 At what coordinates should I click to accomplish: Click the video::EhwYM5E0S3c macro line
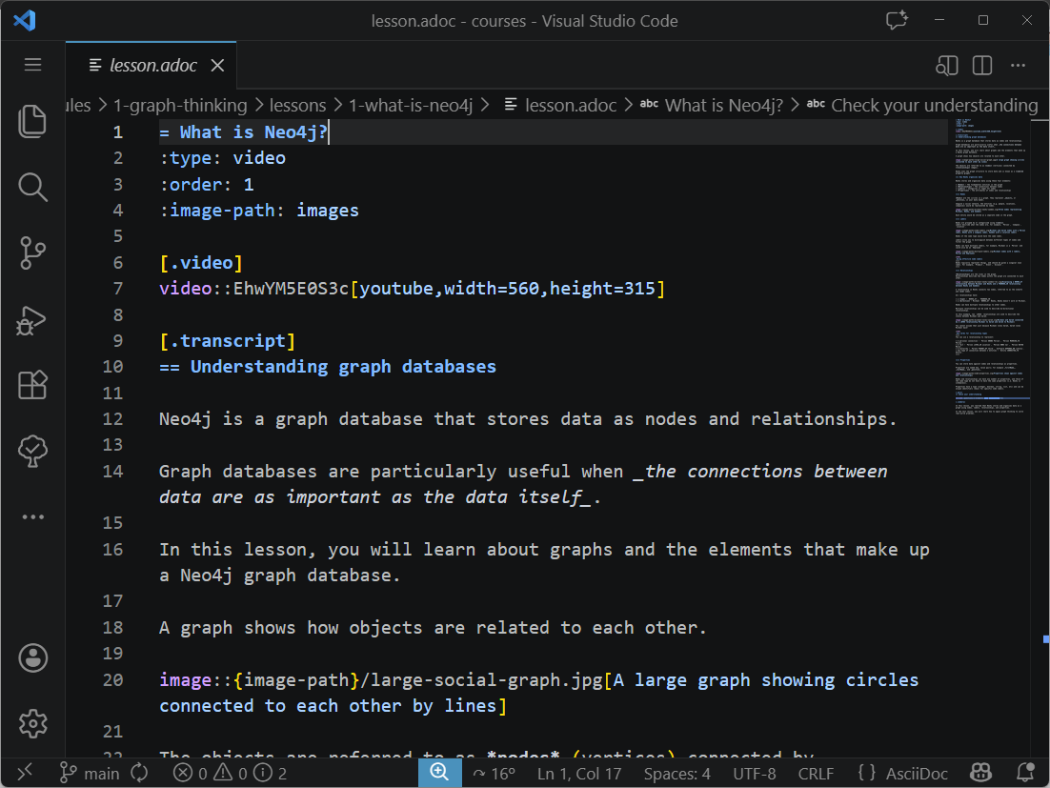pos(413,289)
